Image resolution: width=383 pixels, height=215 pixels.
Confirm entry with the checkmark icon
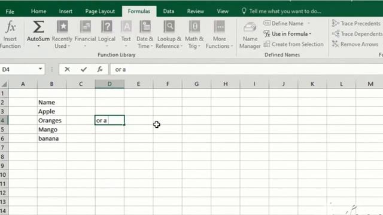84,69
